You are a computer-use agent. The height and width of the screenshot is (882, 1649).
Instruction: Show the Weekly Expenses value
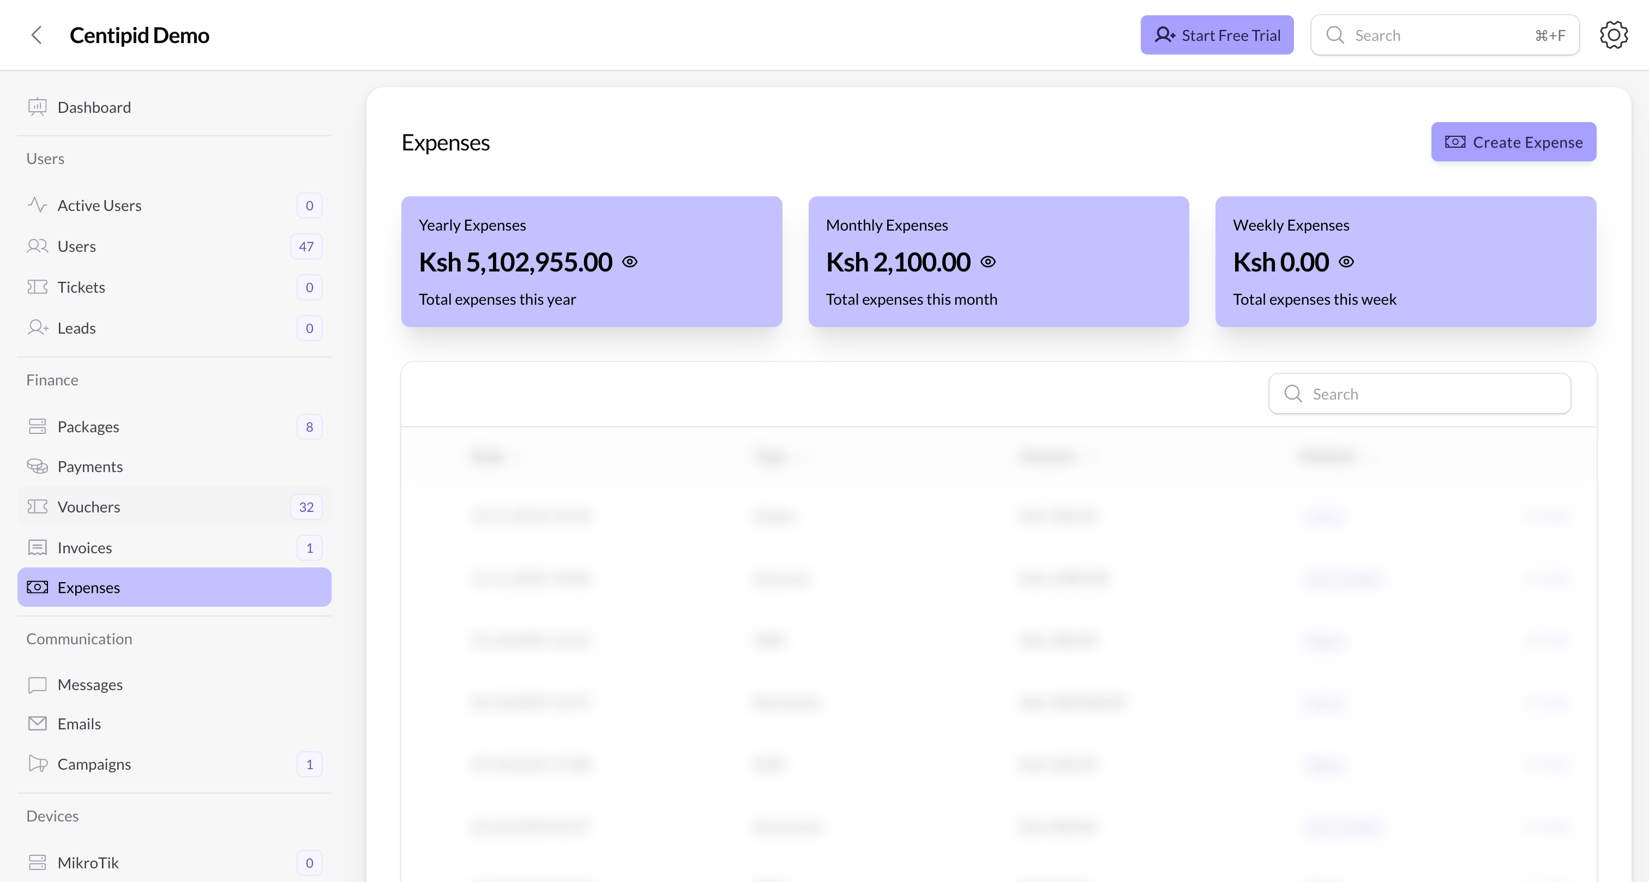1347,261
